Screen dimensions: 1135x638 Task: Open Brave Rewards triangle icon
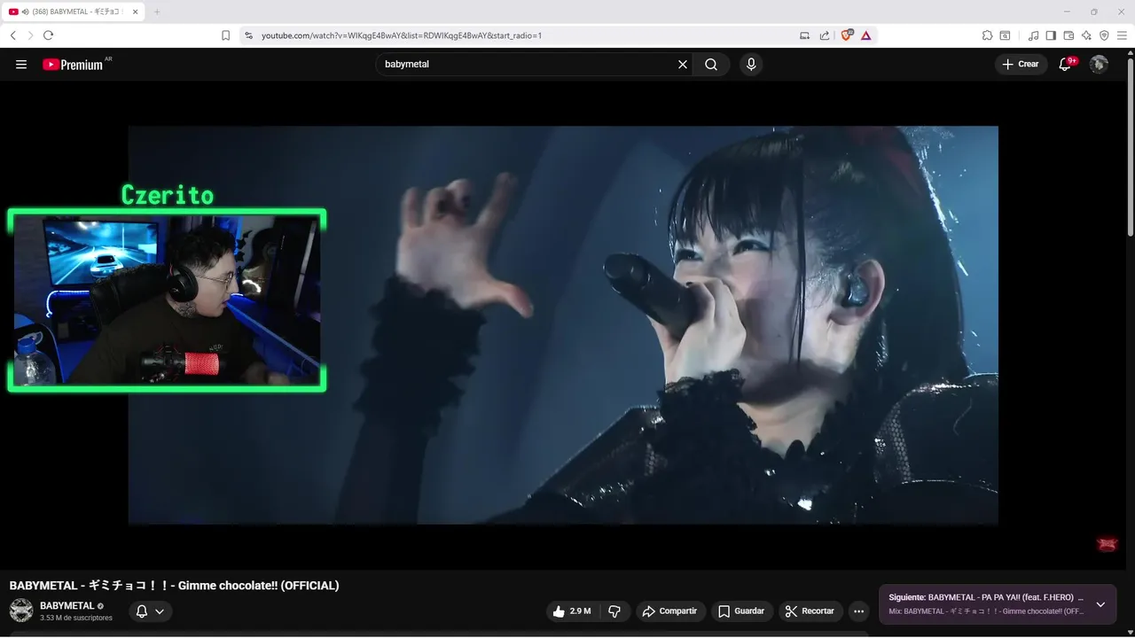[865, 35]
